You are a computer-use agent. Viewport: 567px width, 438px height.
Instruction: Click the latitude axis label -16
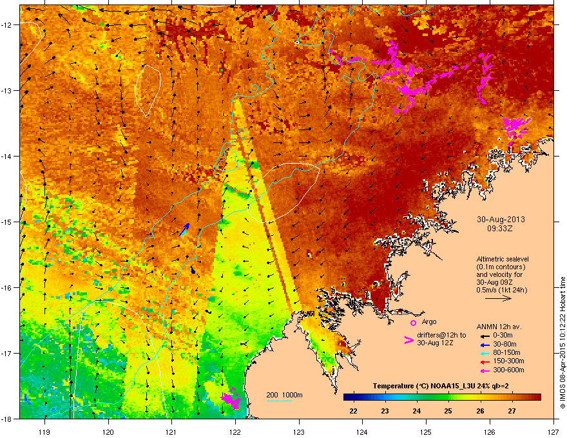(x=6, y=288)
